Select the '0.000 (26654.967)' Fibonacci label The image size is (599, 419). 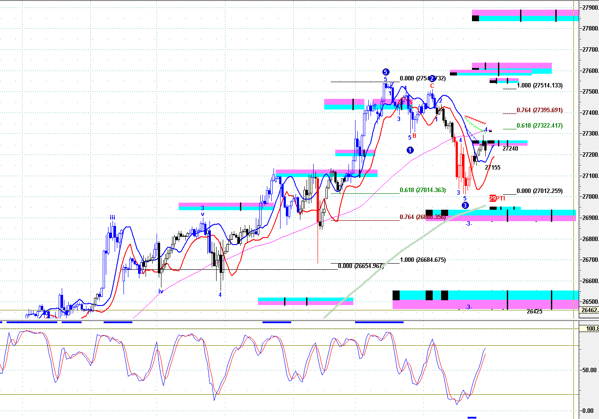point(361,266)
